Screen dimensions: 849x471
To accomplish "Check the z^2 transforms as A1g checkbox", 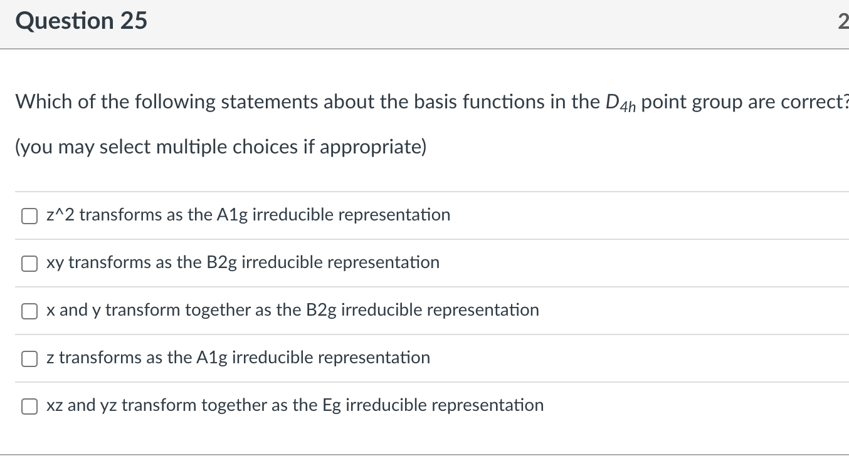I will click(x=29, y=216).
